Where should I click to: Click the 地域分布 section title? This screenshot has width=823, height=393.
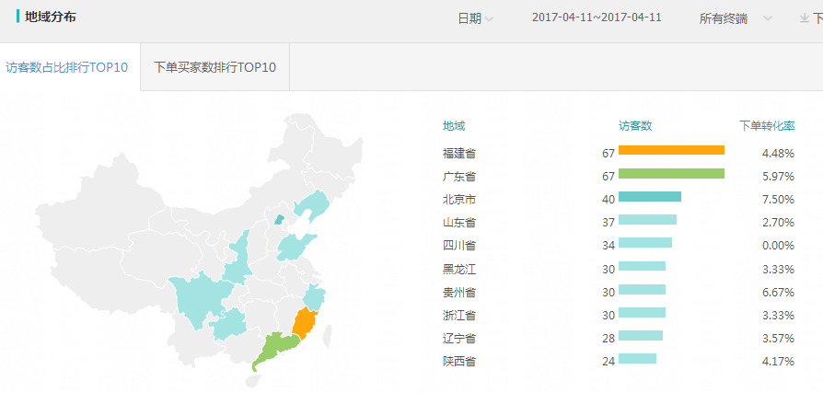point(51,17)
